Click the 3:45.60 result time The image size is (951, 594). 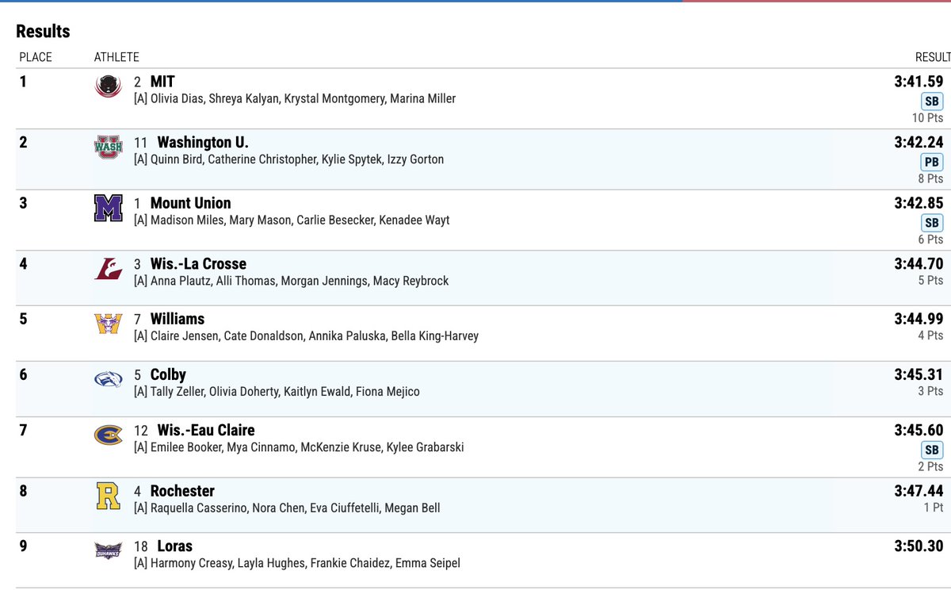coord(919,430)
